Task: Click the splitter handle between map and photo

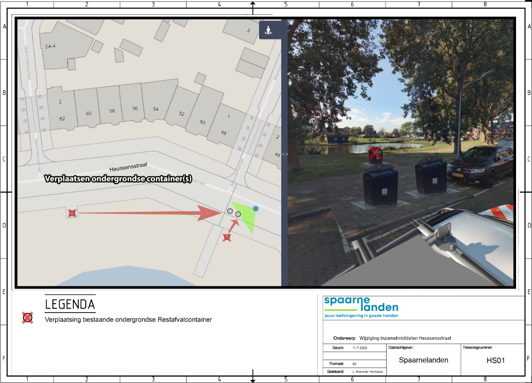Action: coord(285,155)
